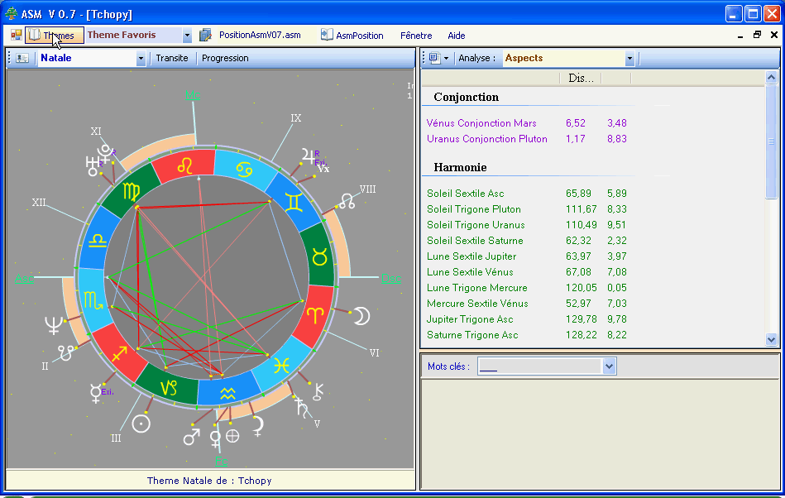This screenshot has width=785, height=498.
Task: Click the Capricorn sign on zodiac wheel
Action: [168, 388]
